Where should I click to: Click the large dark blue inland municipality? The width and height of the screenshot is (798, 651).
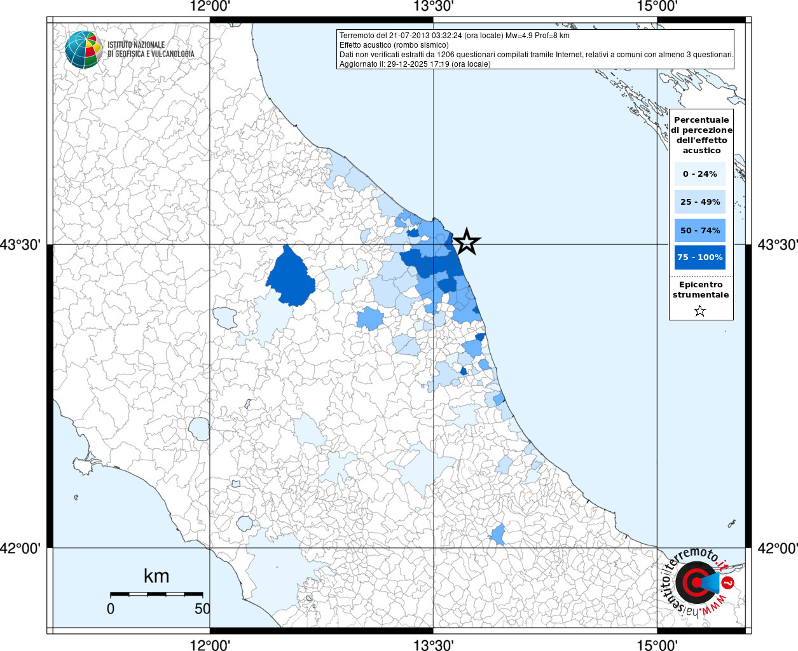click(291, 277)
